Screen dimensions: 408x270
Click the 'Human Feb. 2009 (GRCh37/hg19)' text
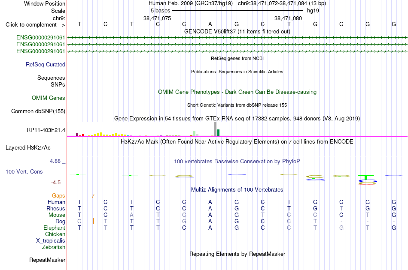pos(191,3)
